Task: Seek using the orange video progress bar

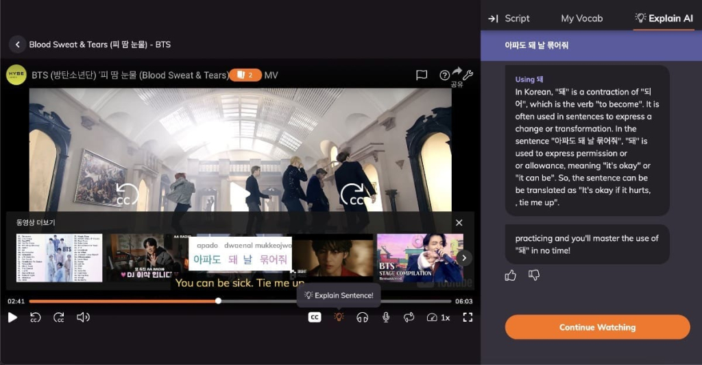Action: [240, 301]
